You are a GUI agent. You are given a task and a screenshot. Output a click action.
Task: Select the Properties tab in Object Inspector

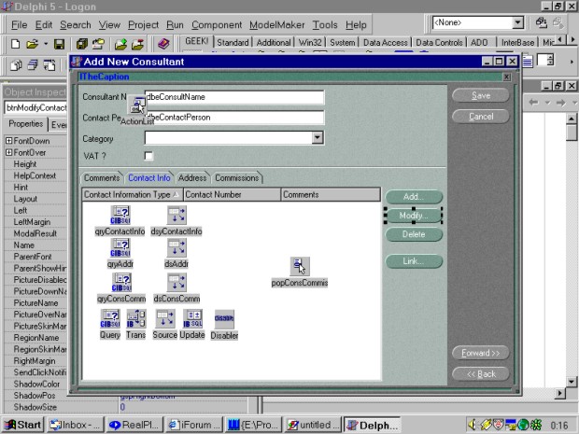[x=26, y=124]
